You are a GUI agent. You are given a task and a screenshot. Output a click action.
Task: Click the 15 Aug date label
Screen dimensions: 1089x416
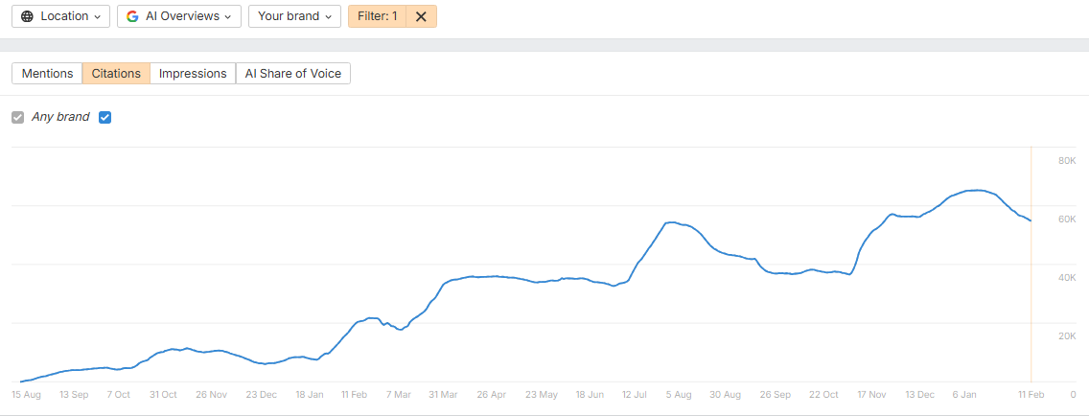click(27, 395)
